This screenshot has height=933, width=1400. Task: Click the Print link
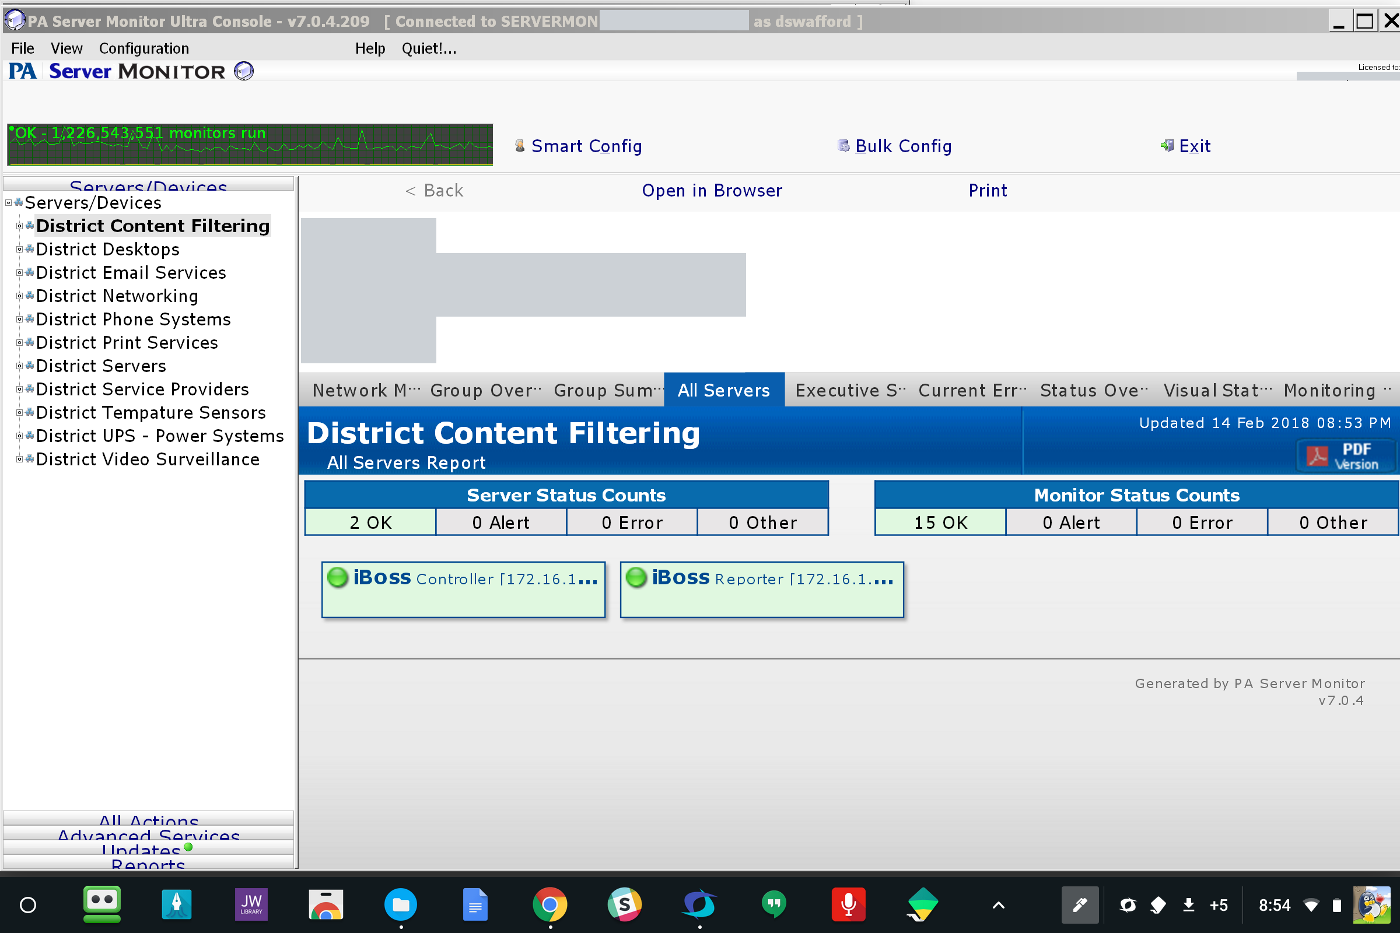pos(988,191)
